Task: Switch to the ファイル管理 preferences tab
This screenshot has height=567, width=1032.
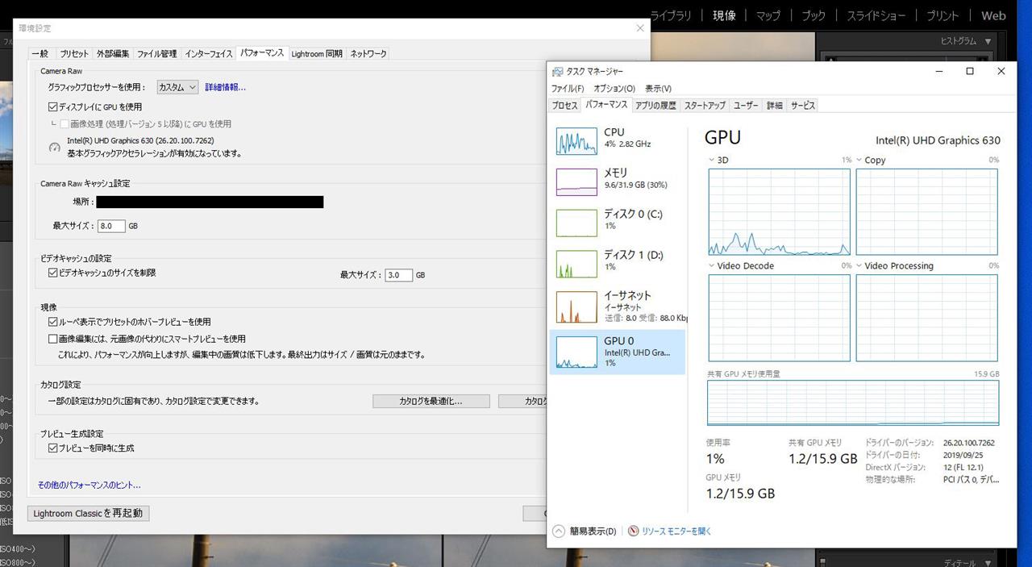Action: (x=156, y=54)
